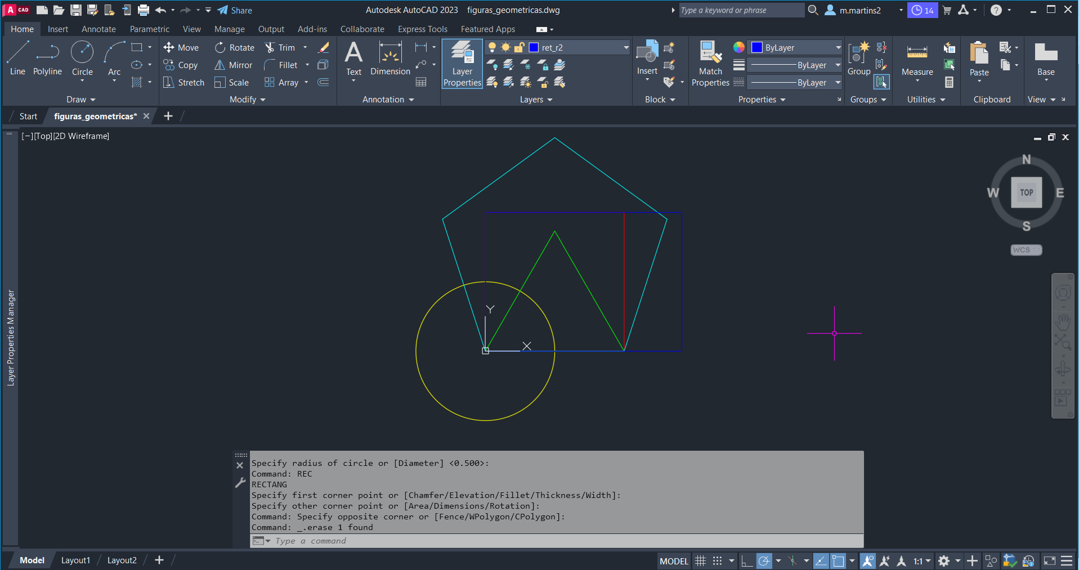Toggle the drawing grid display
This screenshot has height=570, width=1079.
tap(700, 561)
